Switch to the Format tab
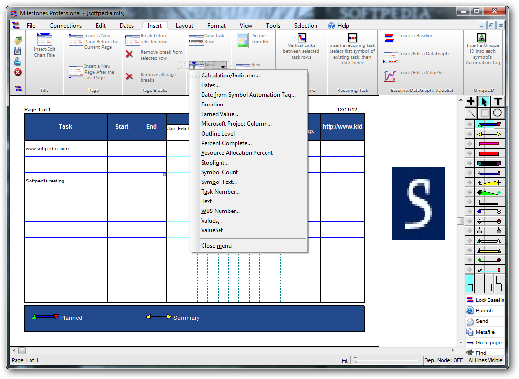Viewport: 519px width, 379px height. [x=217, y=26]
